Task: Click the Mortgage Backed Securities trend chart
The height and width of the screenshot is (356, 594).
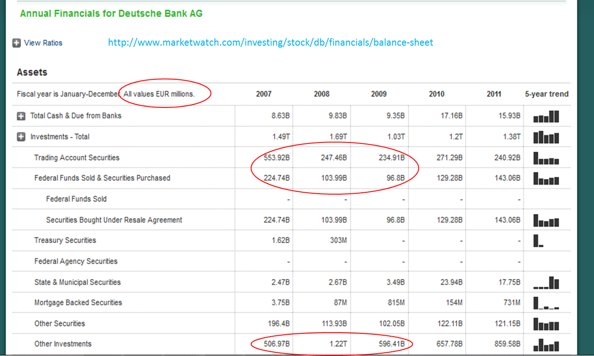Action: pyautogui.click(x=546, y=303)
